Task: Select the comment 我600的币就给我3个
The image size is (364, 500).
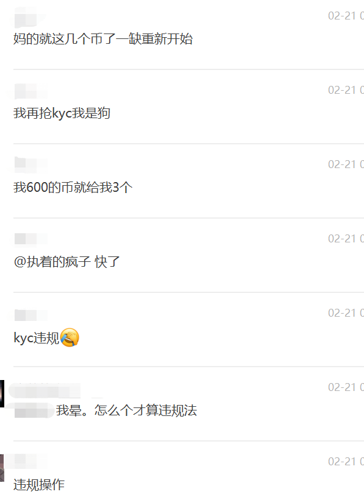Action: click(x=73, y=188)
